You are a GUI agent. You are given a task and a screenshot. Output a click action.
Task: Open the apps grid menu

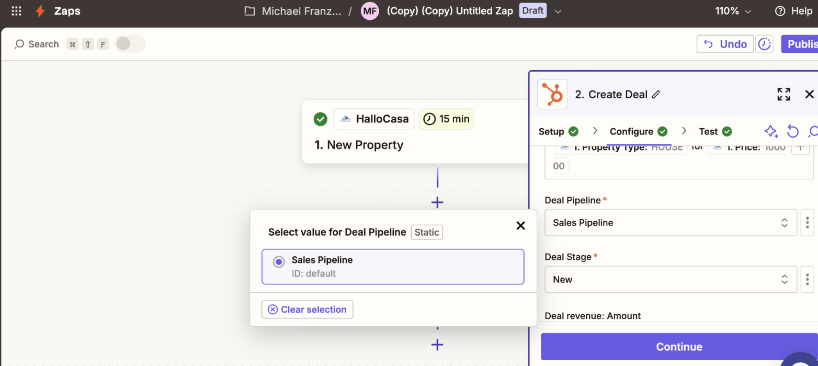coord(16,11)
